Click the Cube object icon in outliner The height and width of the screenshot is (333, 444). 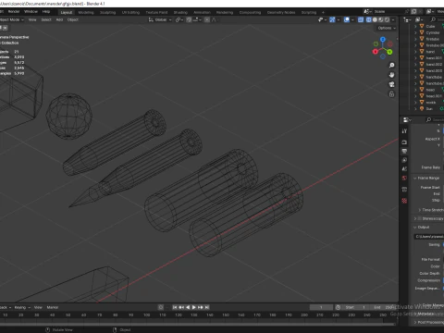[x=422, y=26]
